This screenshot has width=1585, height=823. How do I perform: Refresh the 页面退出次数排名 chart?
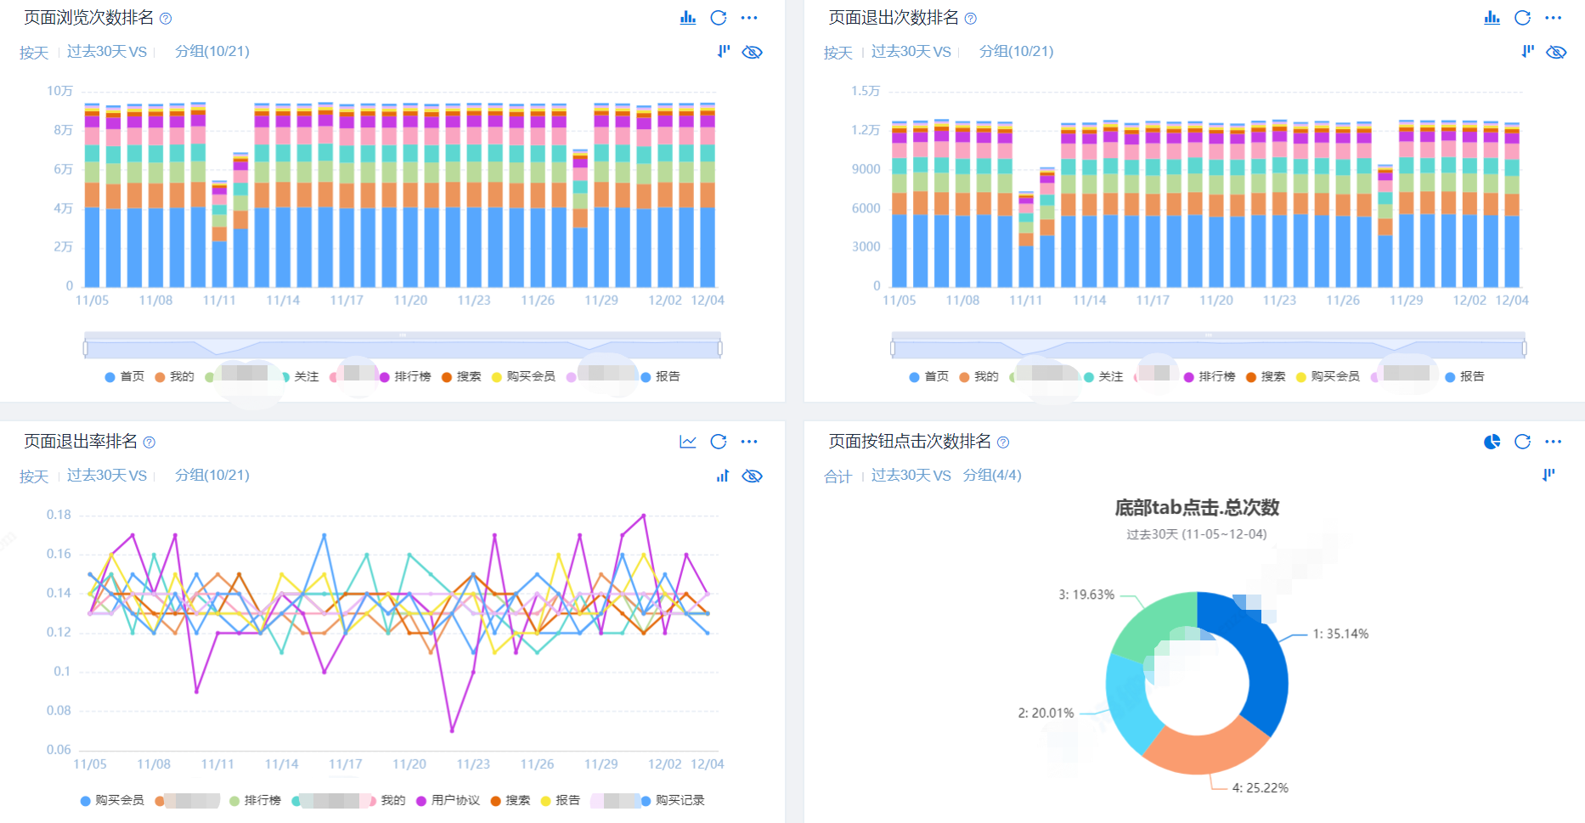[x=1523, y=18]
